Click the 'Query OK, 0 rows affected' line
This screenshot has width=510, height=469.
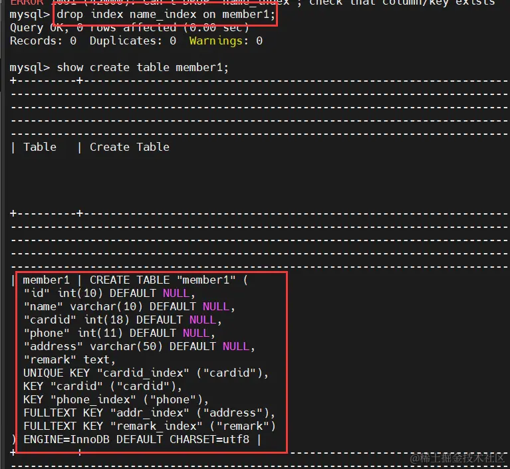pos(130,28)
